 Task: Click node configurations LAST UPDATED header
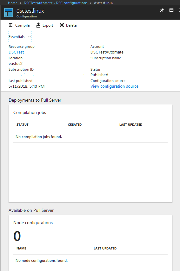coord(105,248)
